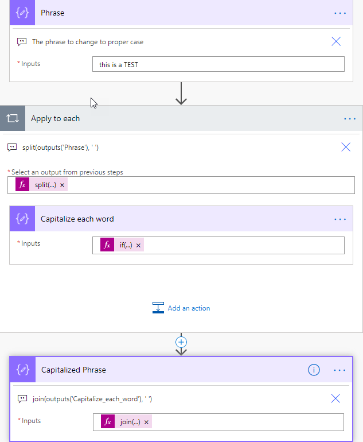Select the if(...) expression chip
Viewport: 363px width, 442px height.
[x=126, y=245]
